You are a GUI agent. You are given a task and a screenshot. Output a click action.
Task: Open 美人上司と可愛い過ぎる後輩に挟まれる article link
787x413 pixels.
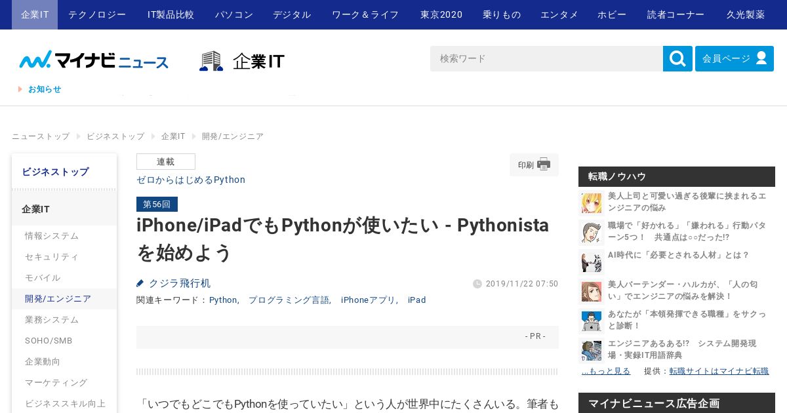pos(687,202)
